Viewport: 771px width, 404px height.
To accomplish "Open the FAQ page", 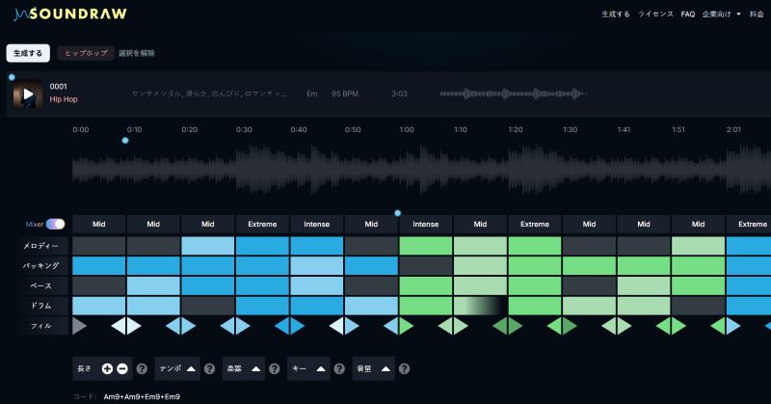I will pyautogui.click(x=687, y=14).
